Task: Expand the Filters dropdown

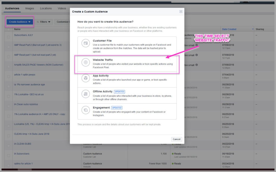Action: [x=43, y=22]
